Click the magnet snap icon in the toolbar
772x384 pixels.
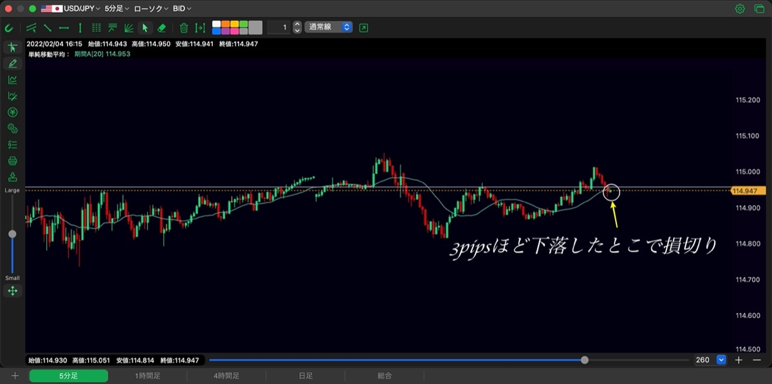pyautogui.click(x=8, y=28)
